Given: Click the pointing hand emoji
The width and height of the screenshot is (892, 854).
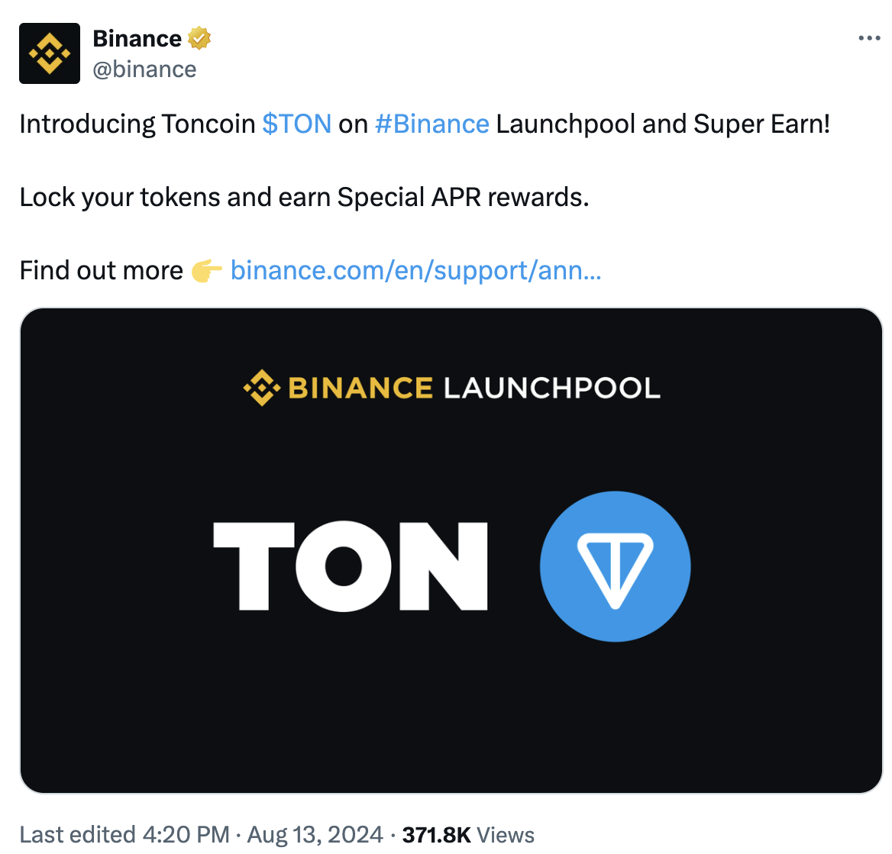Looking at the screenshot, I should click(206, 271).
